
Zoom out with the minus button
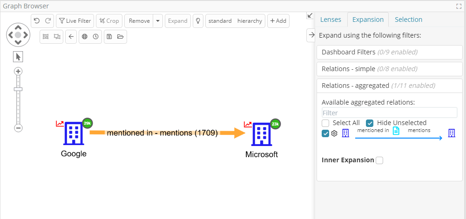tap(18, 128)
